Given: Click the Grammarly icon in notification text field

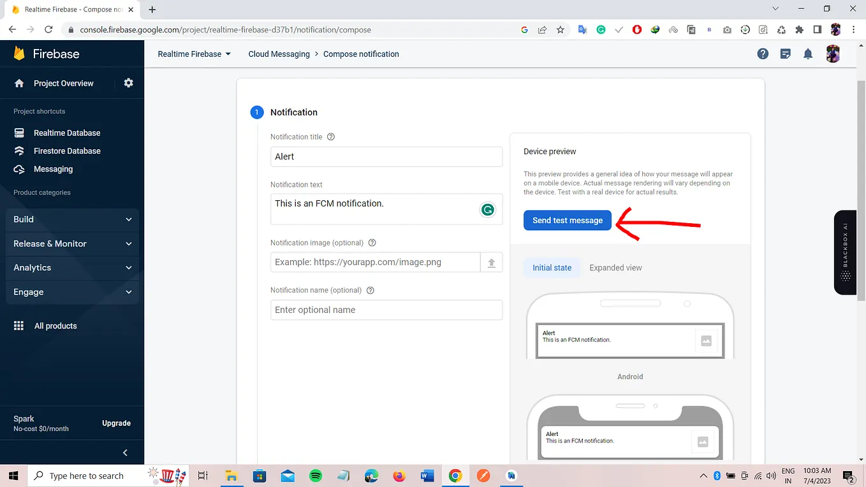Looking at the screenshot, I should (x=488, y=209).
